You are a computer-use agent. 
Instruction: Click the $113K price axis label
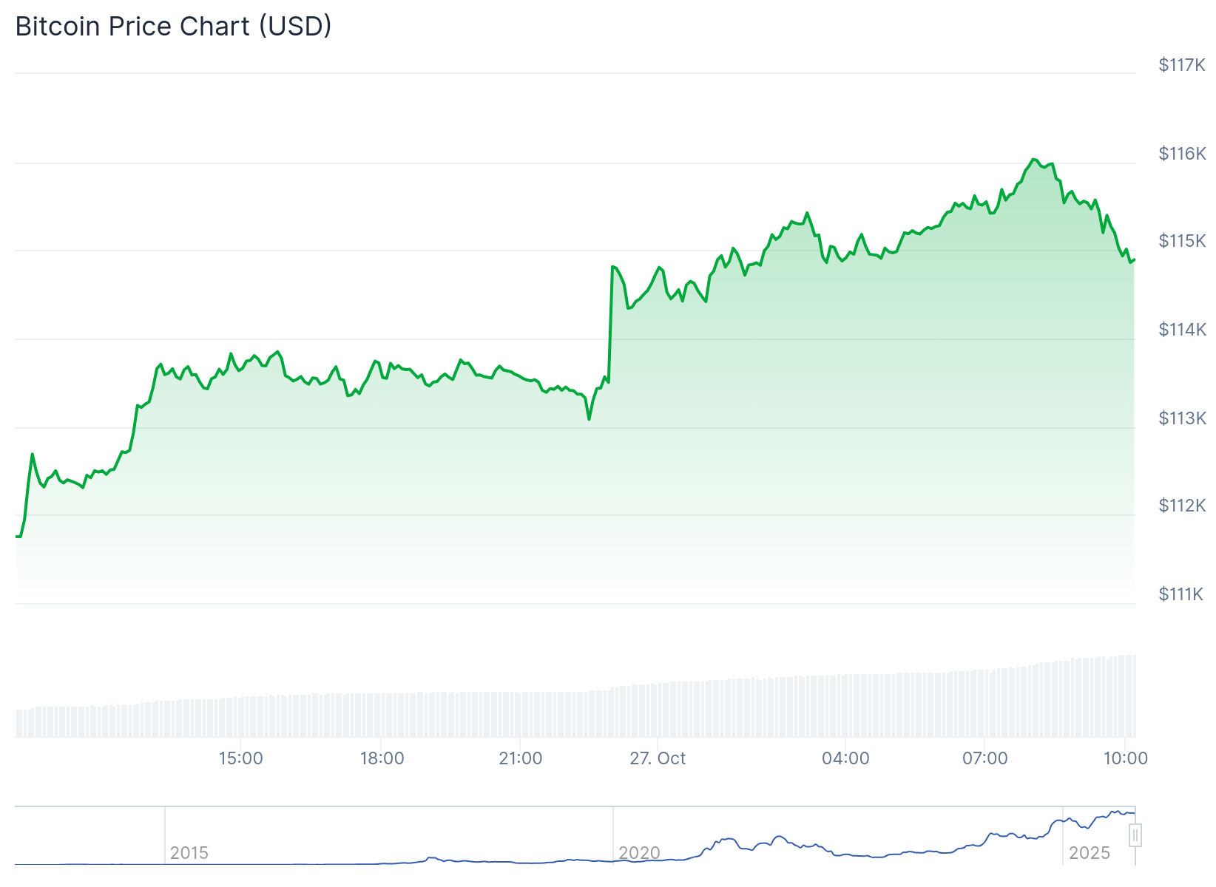click(1181, 418)
